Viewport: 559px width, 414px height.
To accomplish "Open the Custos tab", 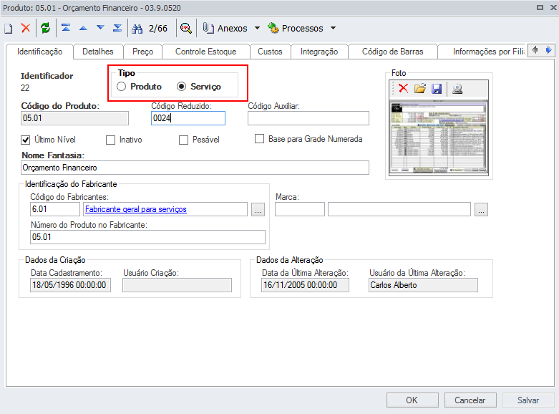I will [x=270, y=52].
